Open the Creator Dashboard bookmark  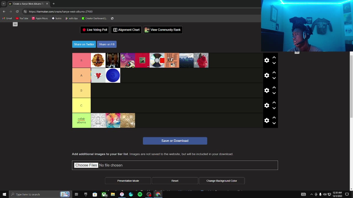point(94,18)
